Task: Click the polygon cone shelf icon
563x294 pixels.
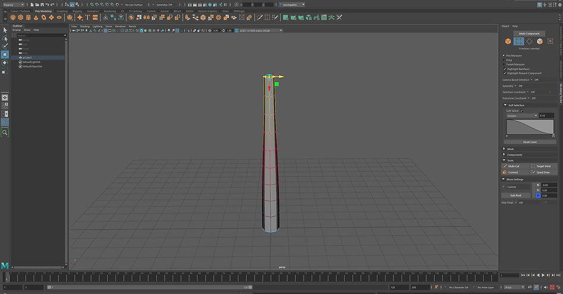Action: pyautogui.click(x=36, y=17)
